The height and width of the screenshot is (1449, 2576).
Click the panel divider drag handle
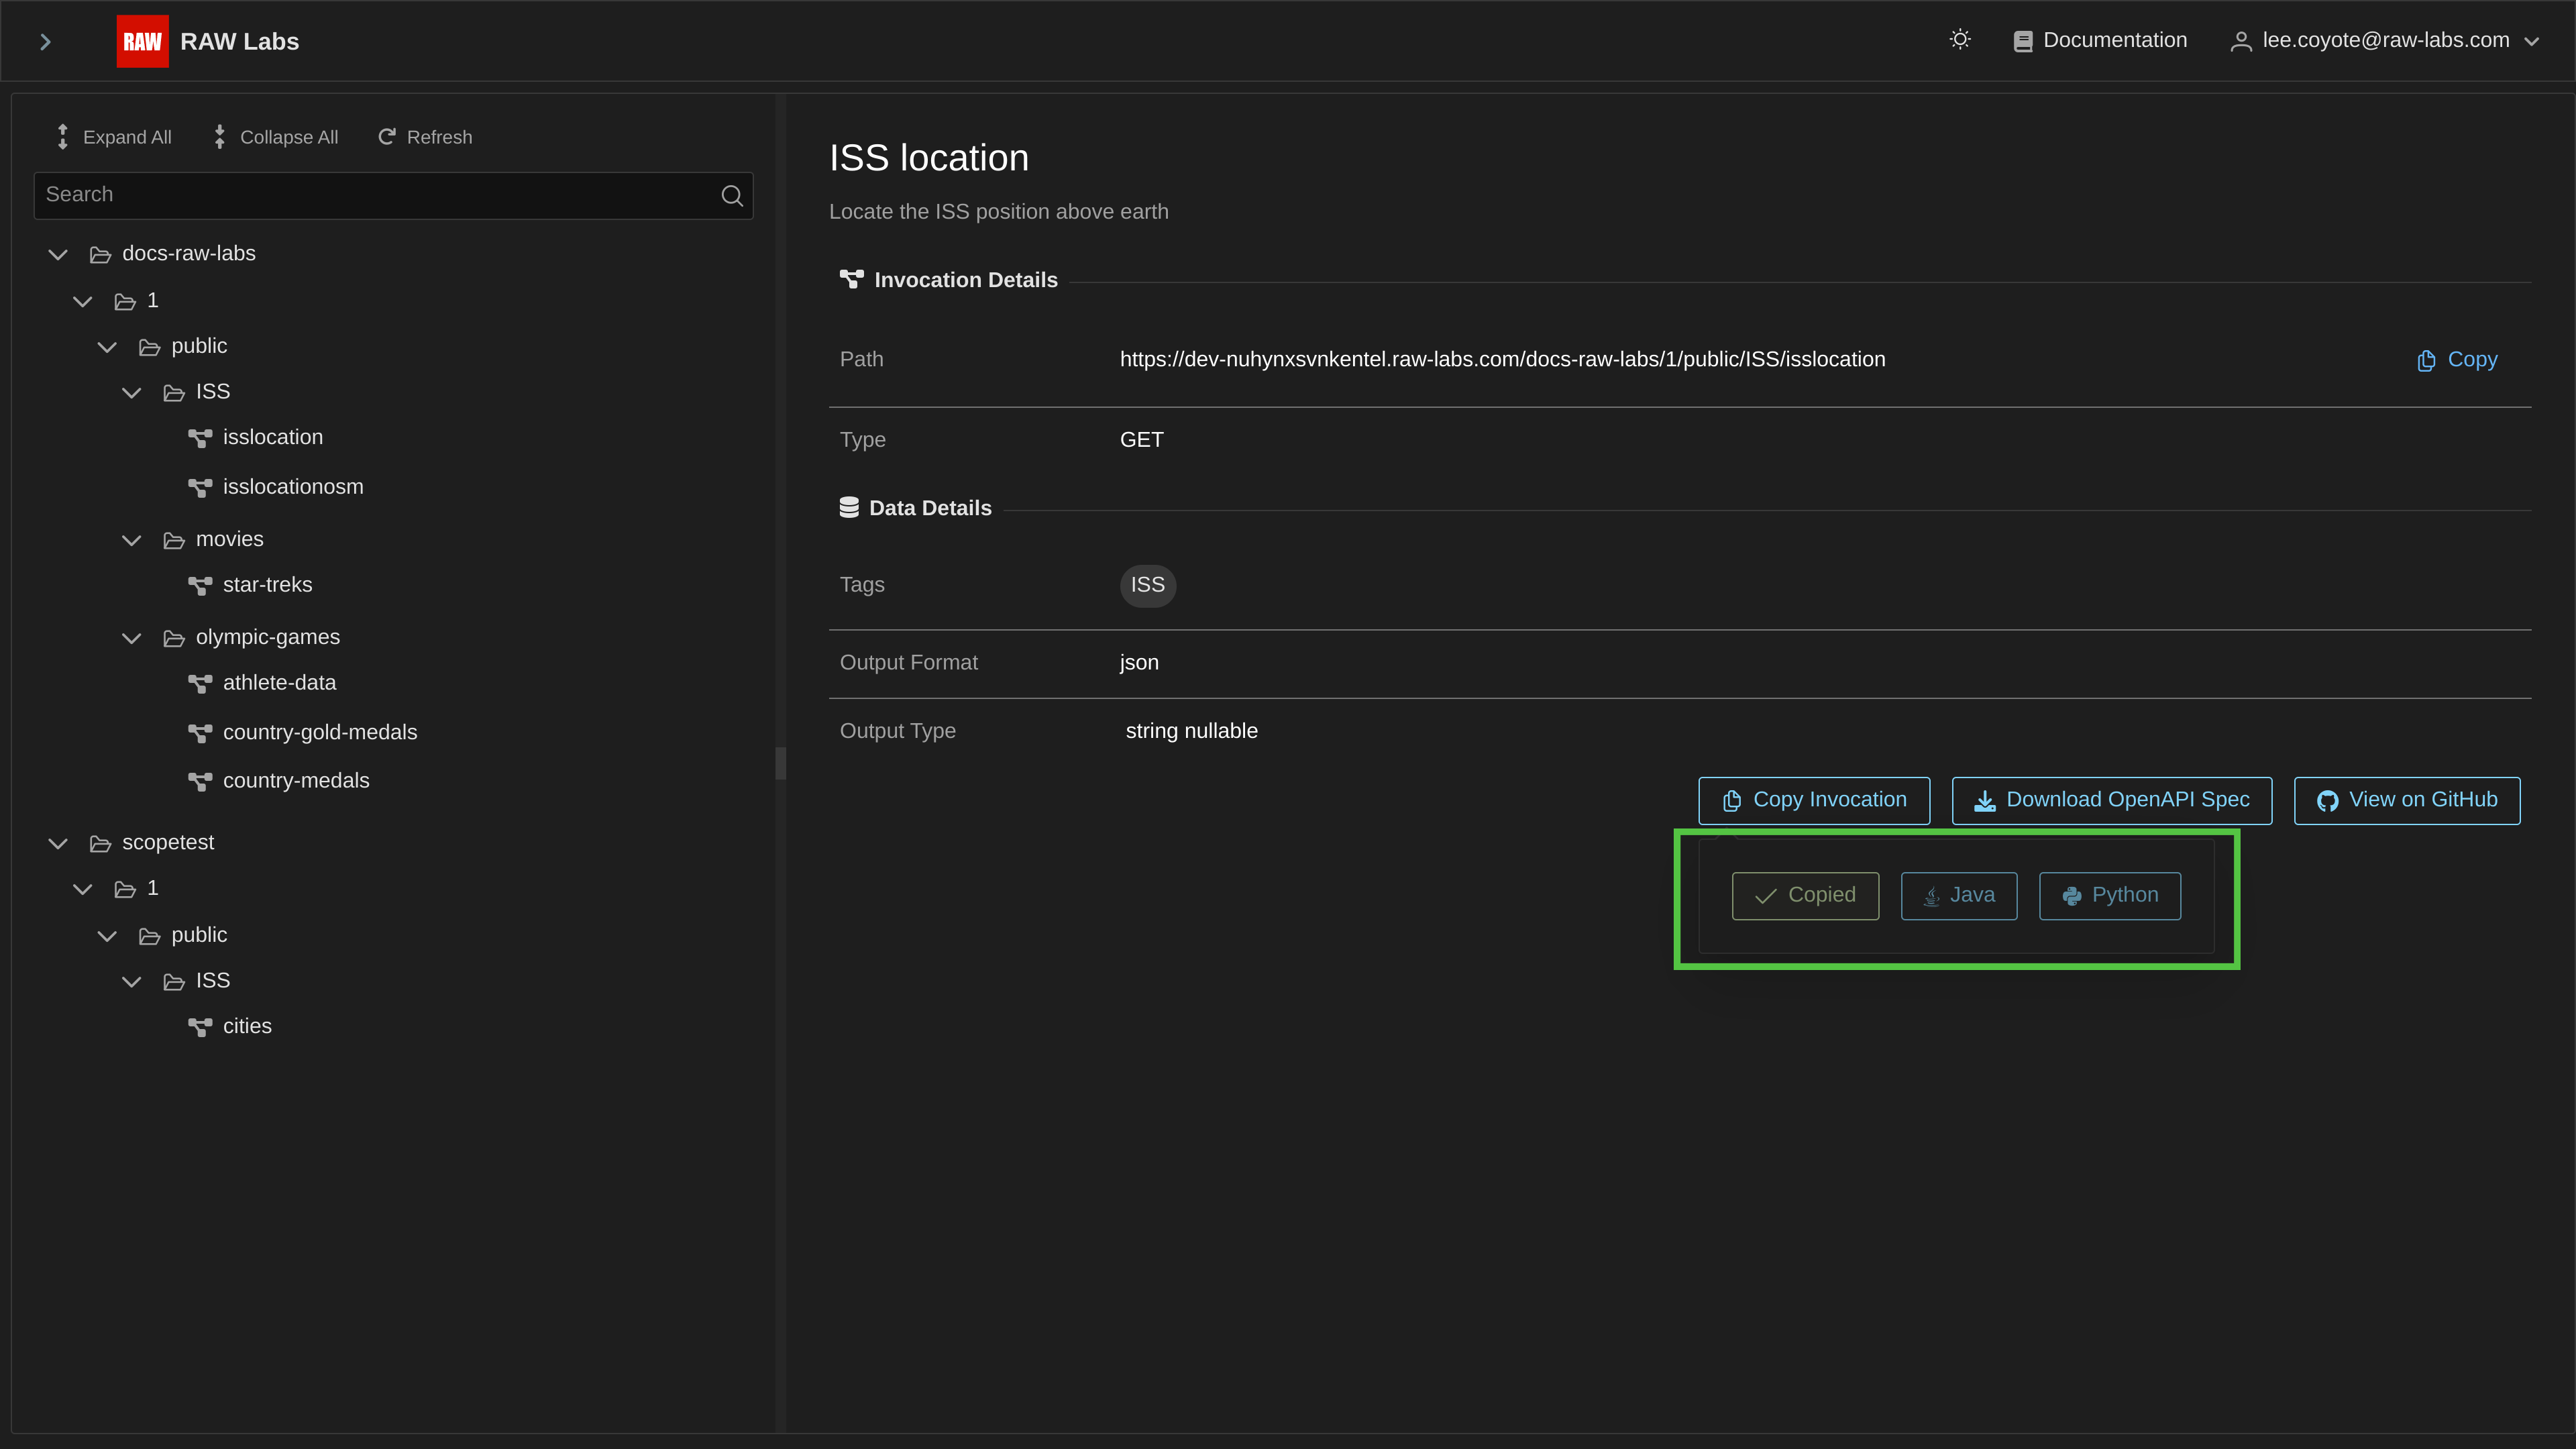[x=780, y=763]
